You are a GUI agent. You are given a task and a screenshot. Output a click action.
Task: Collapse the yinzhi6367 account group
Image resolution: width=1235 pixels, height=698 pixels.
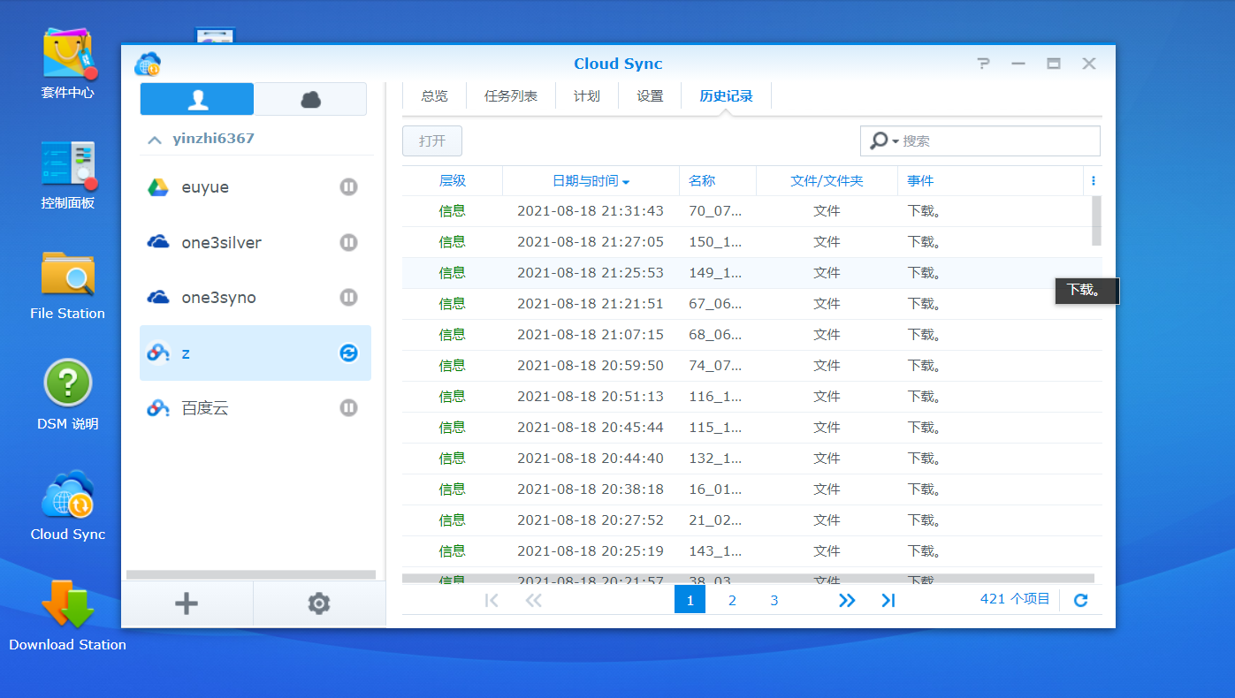[155, 140]
